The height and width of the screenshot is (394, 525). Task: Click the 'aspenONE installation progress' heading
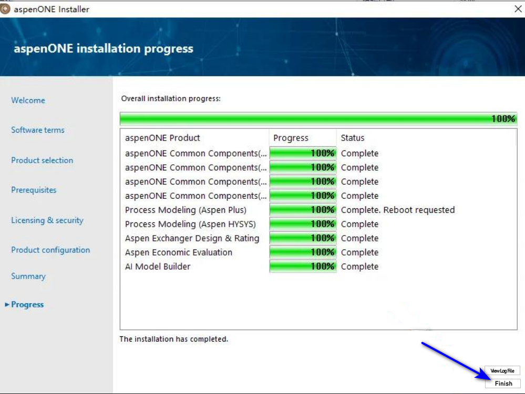pyautogui.click(x=104, y=48)
